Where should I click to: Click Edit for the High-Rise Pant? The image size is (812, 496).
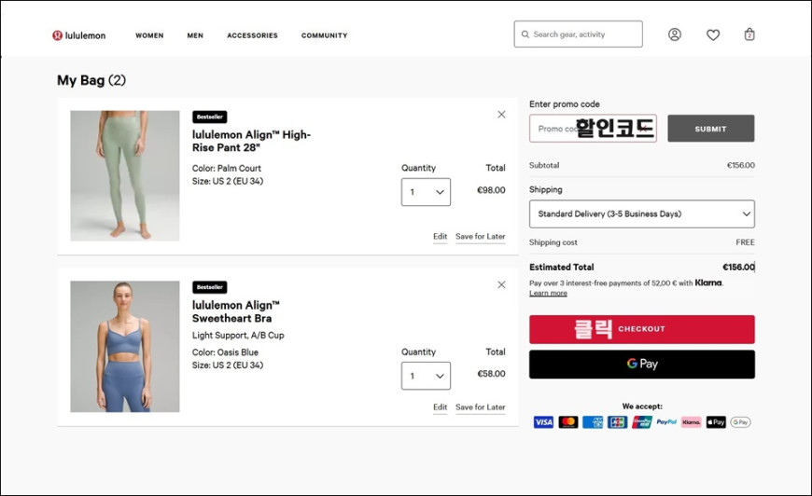[x=441, y=237]
